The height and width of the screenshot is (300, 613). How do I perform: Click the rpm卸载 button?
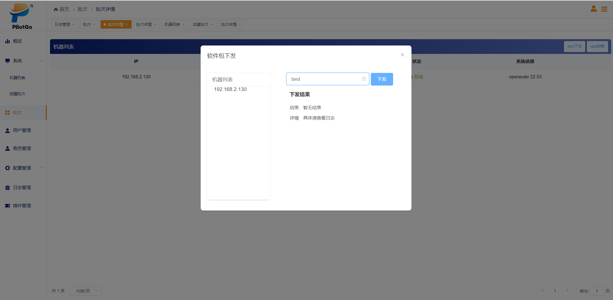pos(597,46)
